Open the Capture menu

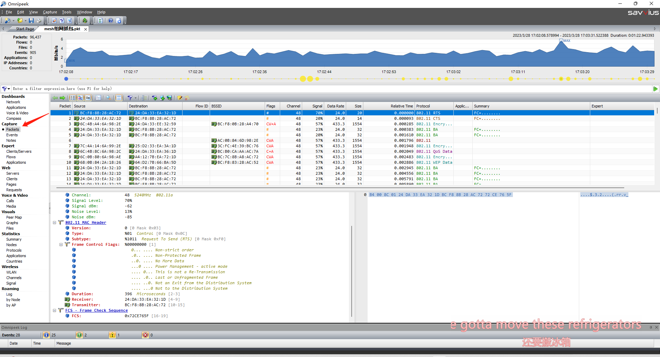pos(50,12)
